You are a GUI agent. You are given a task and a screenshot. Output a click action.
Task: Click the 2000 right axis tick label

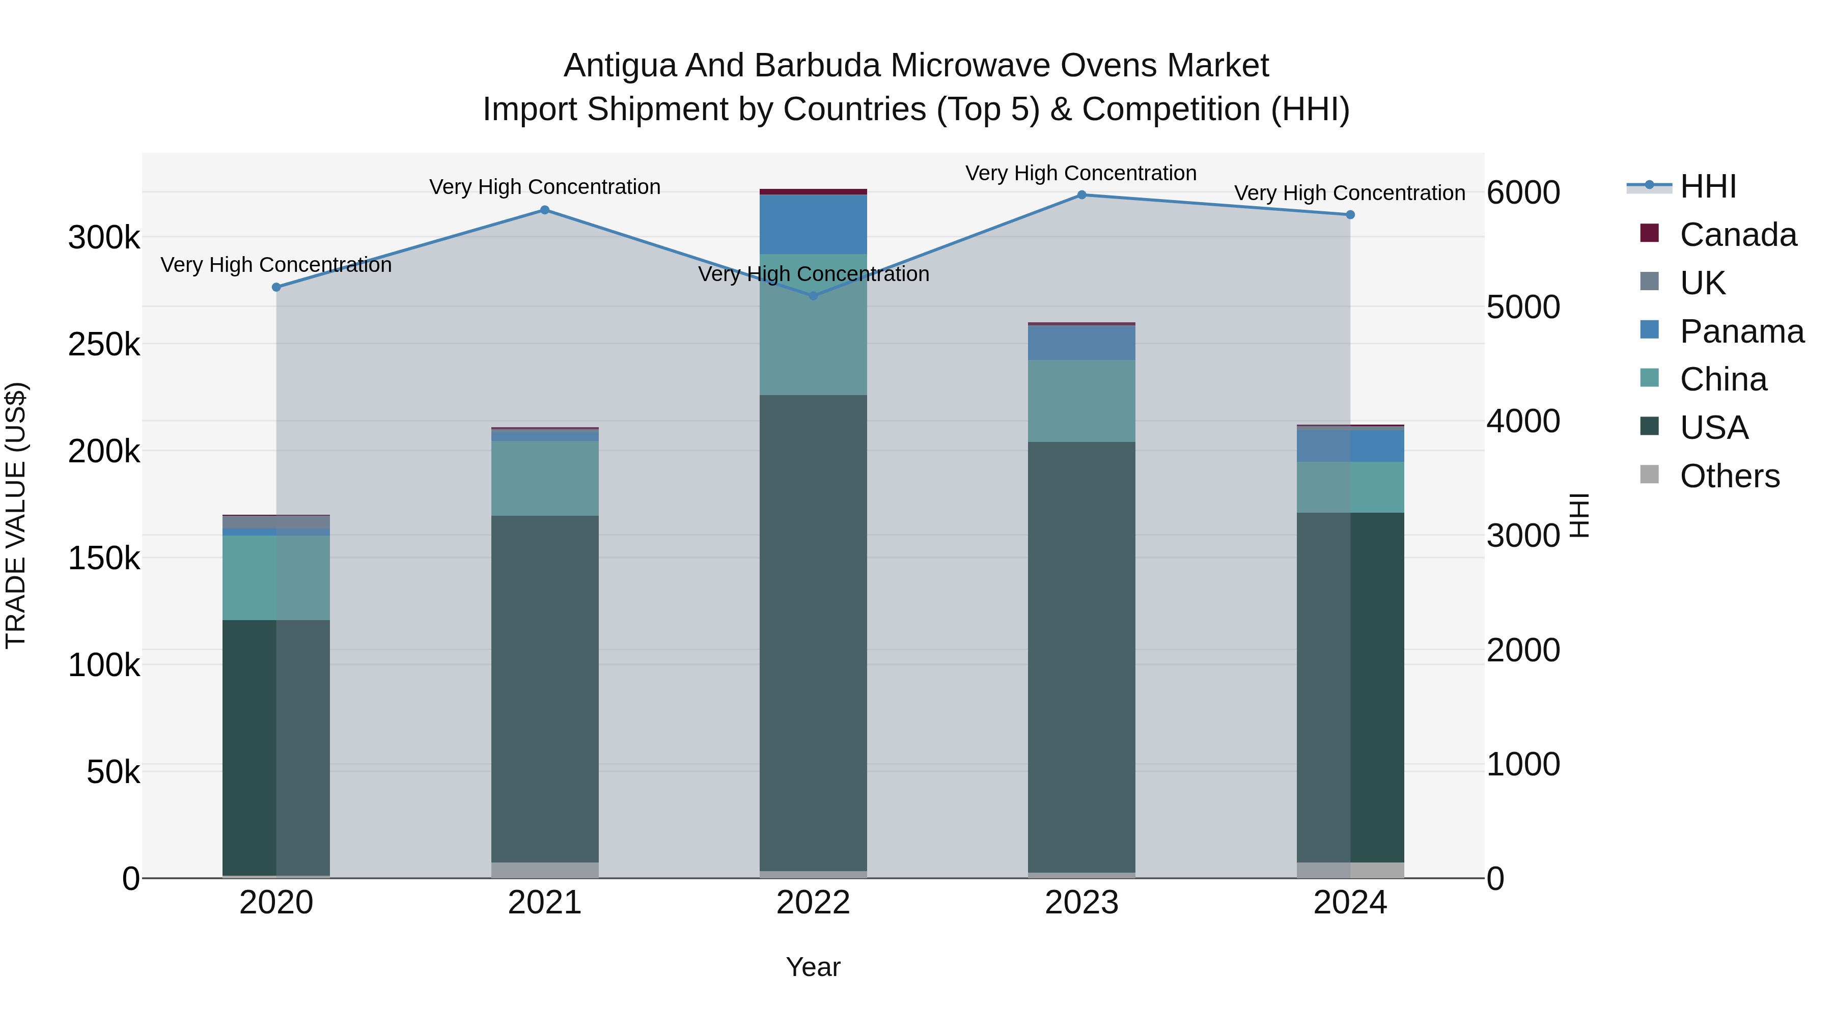1523,650
